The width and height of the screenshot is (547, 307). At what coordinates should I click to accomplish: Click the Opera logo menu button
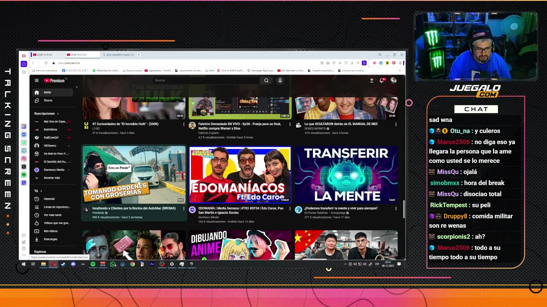[x=24, y=55]
